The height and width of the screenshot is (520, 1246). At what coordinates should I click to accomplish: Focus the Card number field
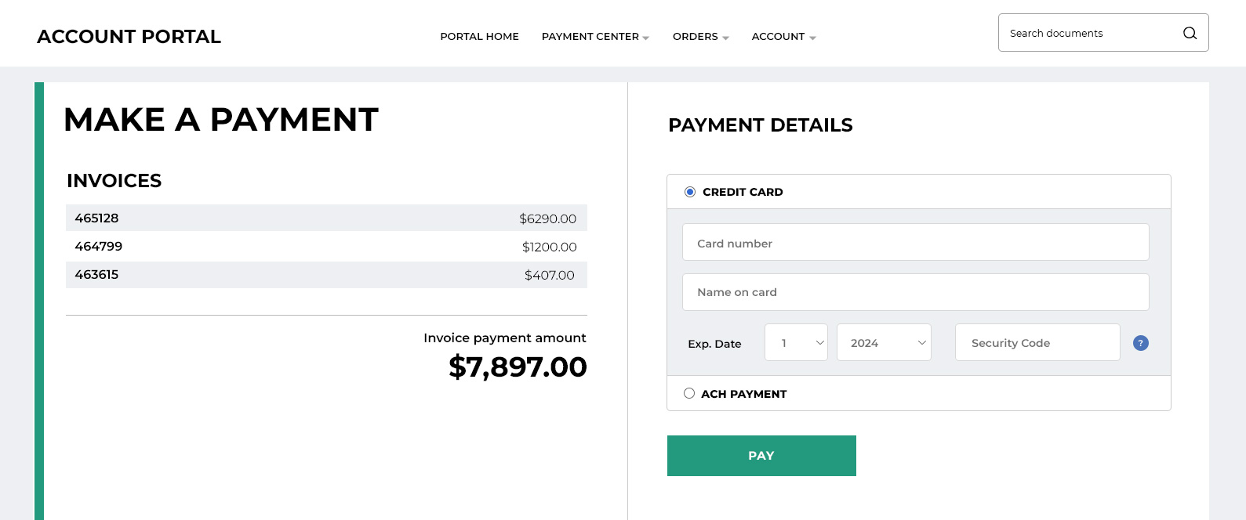click(x=915, y=242)
